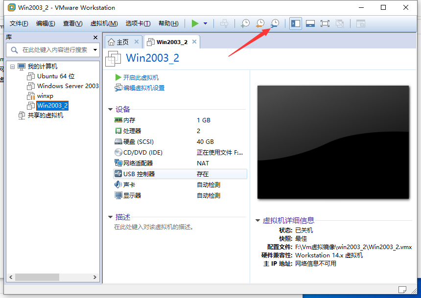Select Windows Server 2003 virtual machine

pos(68,86)
